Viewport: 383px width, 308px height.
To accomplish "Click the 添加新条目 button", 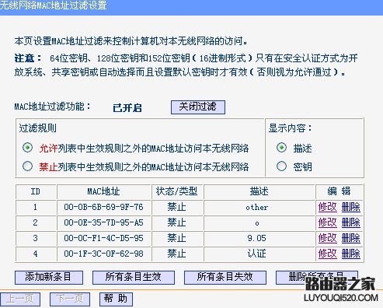I will tap(49, 278).
